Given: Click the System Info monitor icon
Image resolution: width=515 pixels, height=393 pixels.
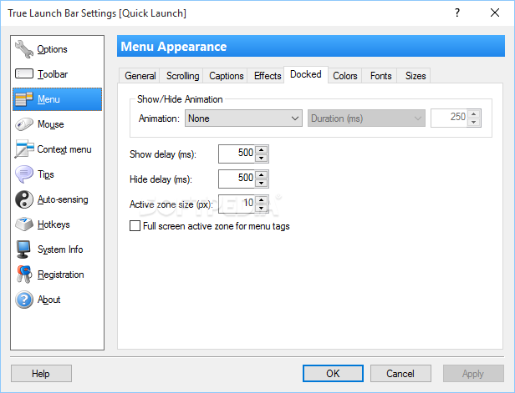Looking at the screenshot, I should 24,249.
